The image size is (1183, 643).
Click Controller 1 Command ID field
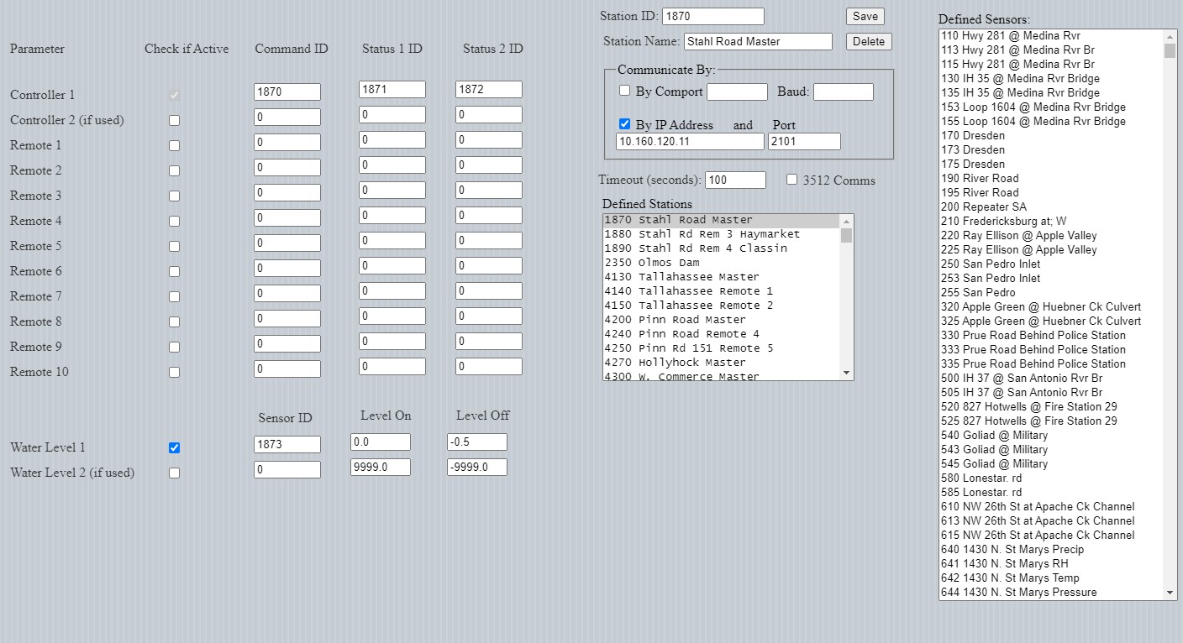pos(287,92)
